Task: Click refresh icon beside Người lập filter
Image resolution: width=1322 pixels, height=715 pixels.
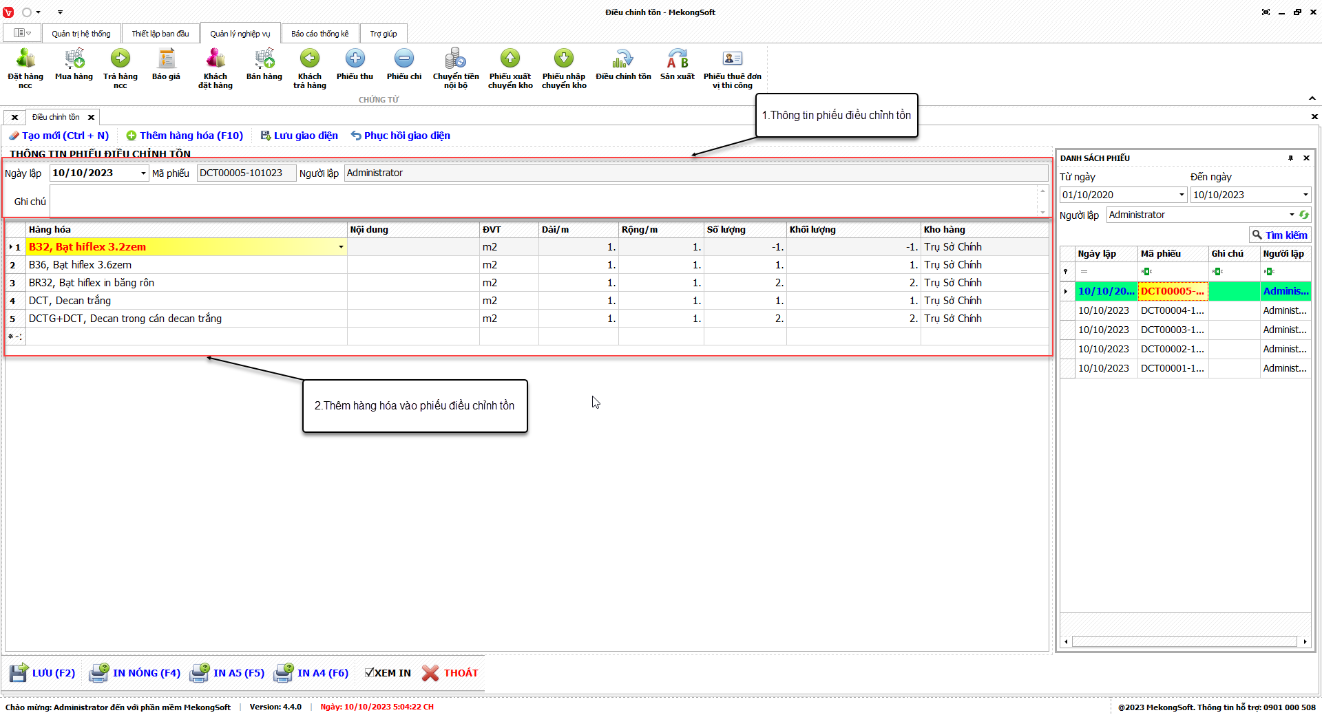Action: pos(1303,215)
